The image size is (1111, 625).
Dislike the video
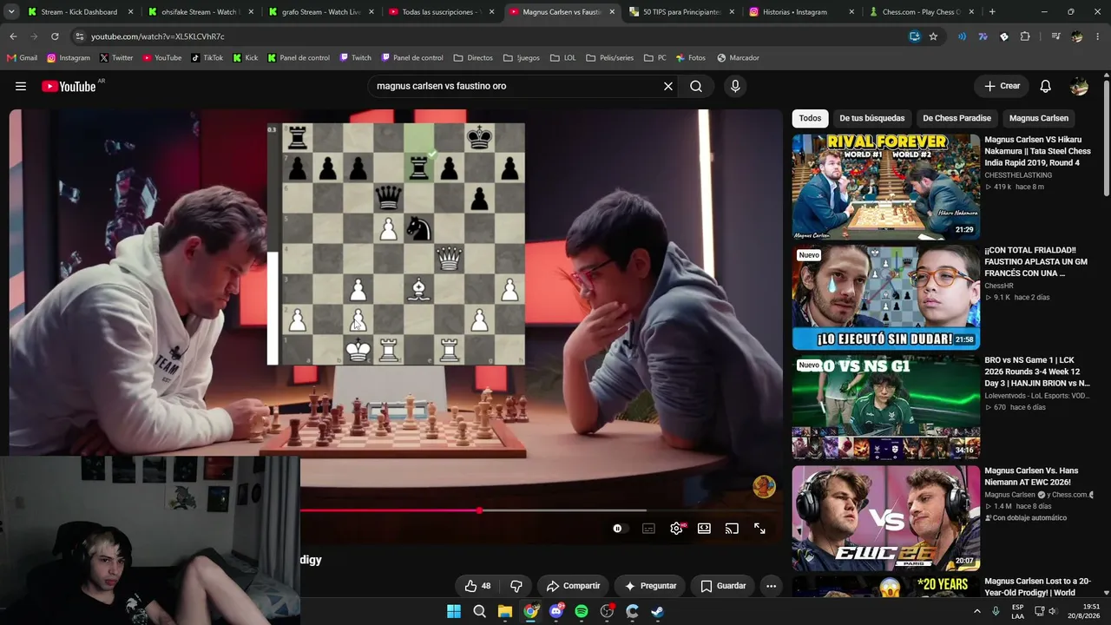pos(516,586)
